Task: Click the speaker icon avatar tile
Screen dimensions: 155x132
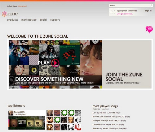Action: (78, 120)
